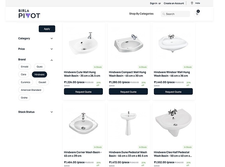225x167 pixels.
Task: Click the search magnifier icon
Action: pos(163,14)
